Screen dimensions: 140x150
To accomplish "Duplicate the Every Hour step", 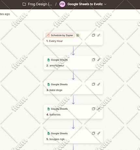I will [93, 35].
